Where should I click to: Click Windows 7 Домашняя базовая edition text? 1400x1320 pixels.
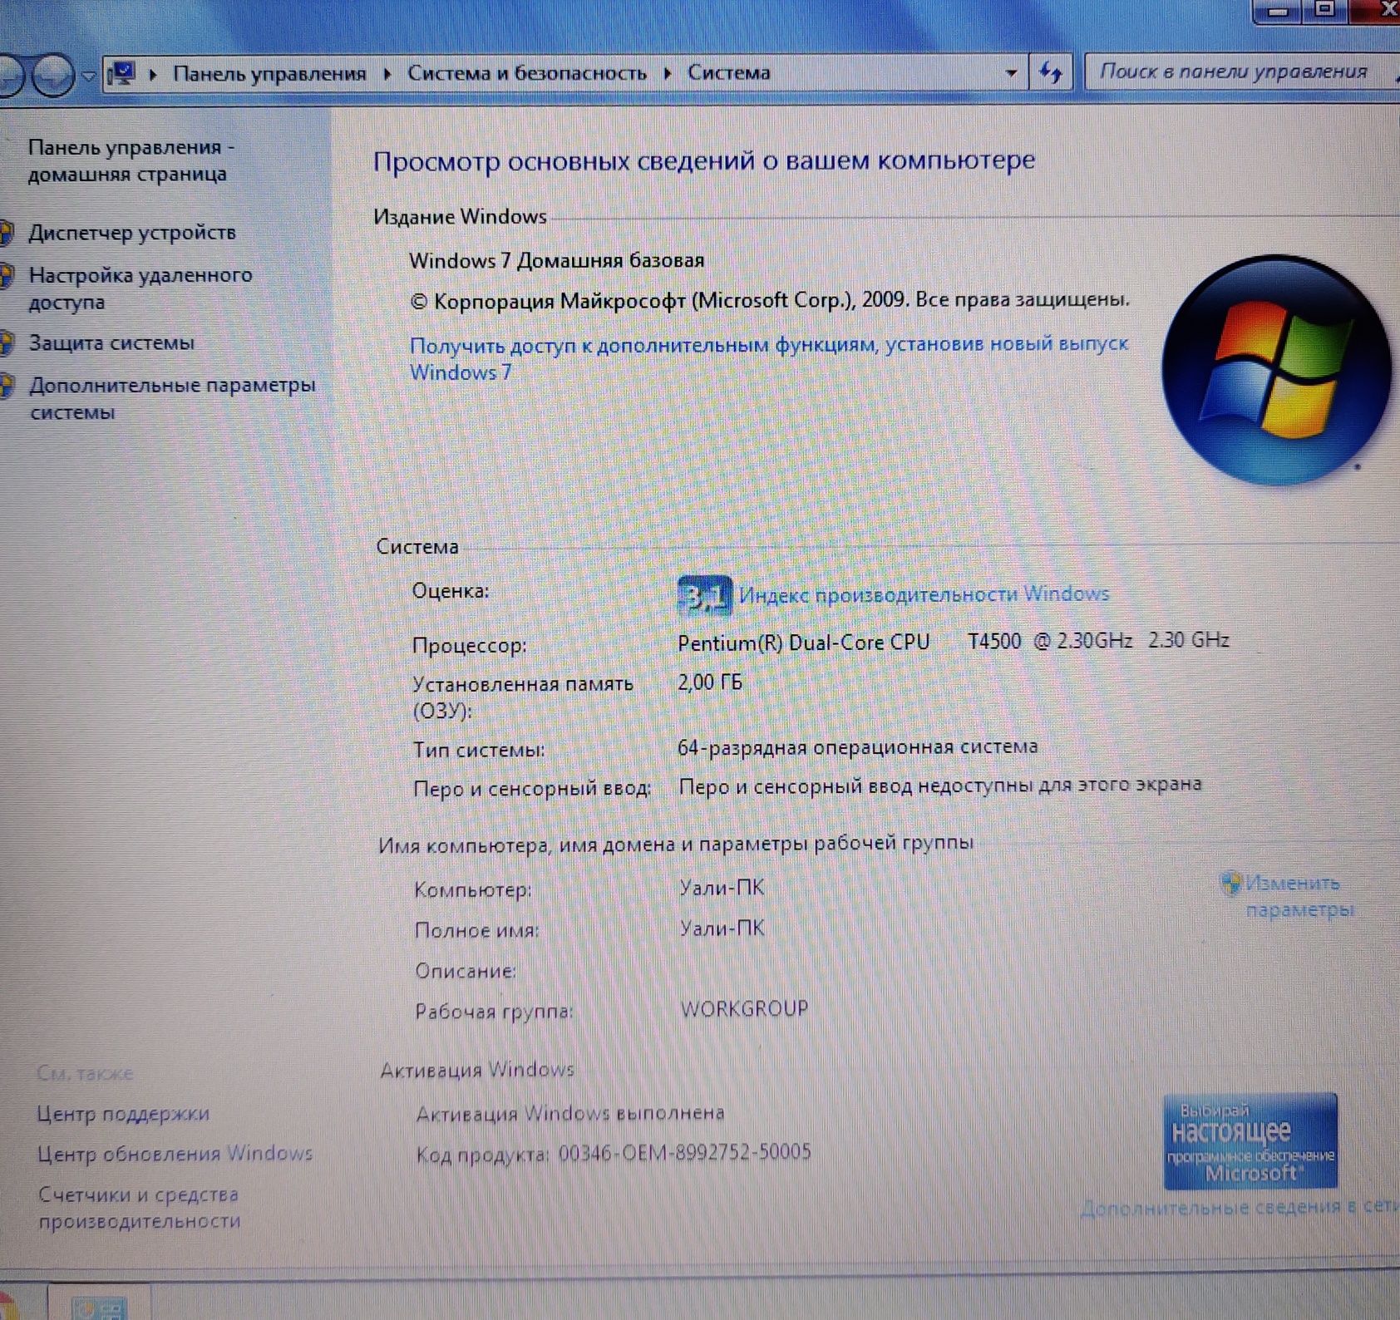point(556,260)
